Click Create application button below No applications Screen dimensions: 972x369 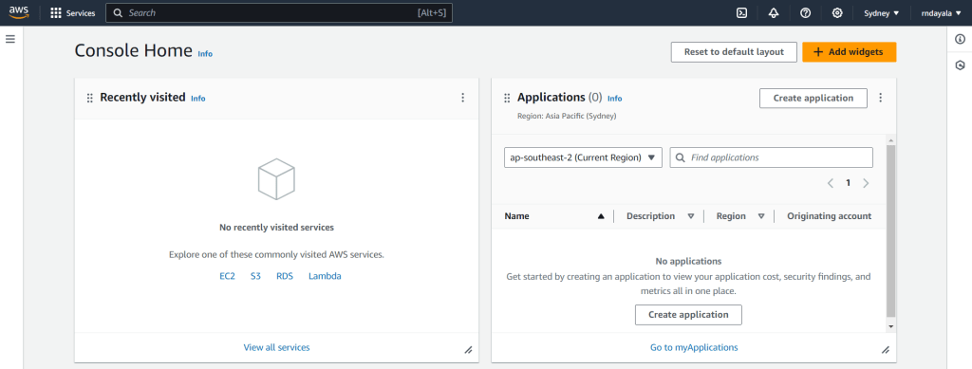coord(688,315)
